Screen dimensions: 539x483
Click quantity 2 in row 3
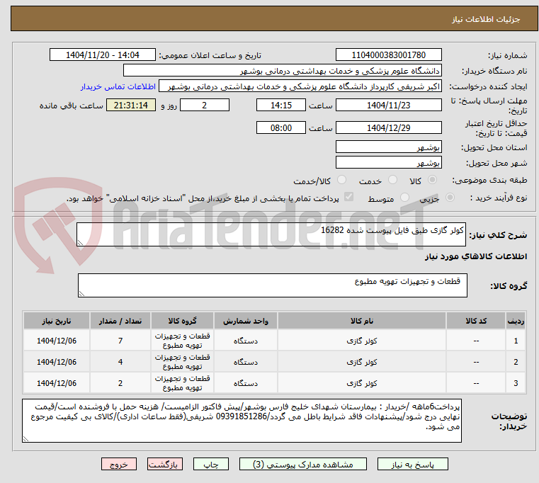(x=120, y=383)
